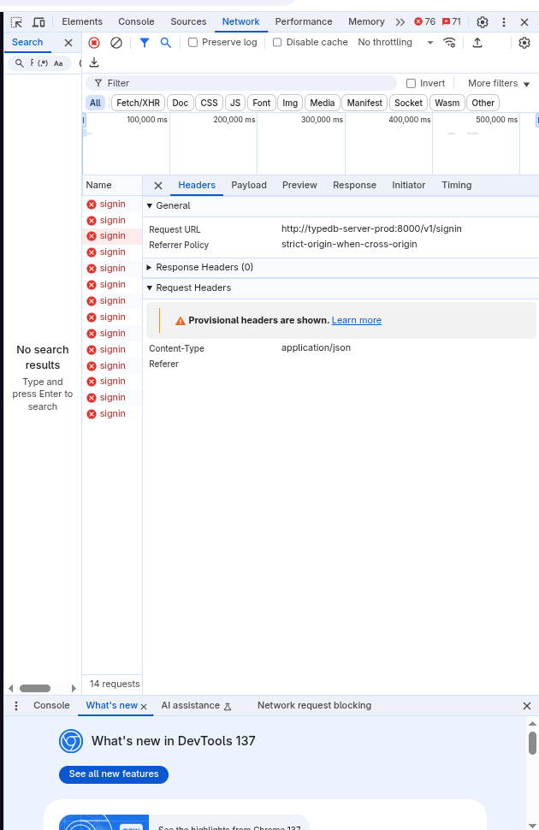
Task: Close the What's new drawer tab
Action: click(x=144, y=707)
